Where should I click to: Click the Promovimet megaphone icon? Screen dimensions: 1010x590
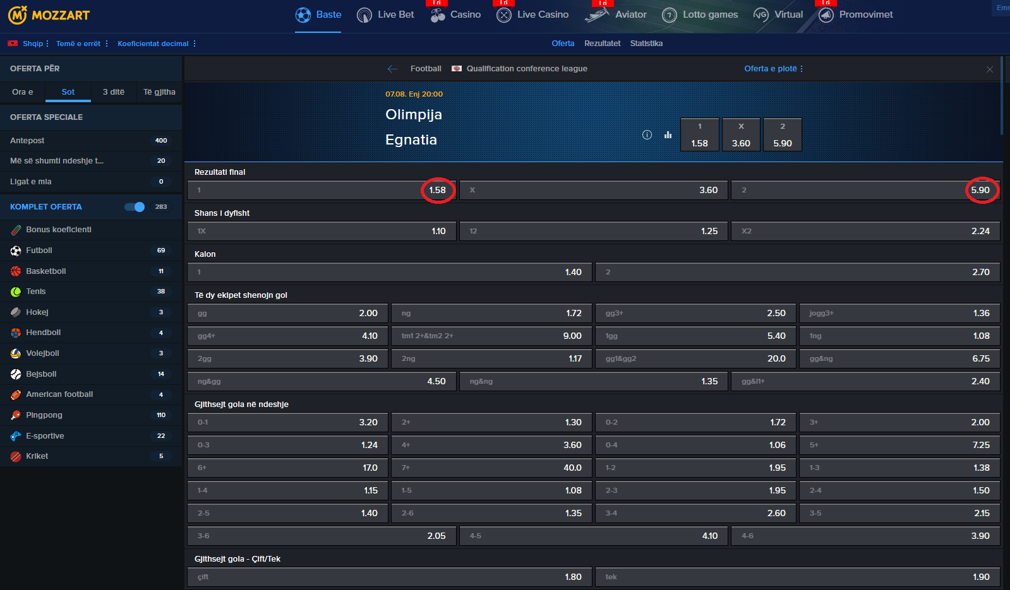pos(826,15)
